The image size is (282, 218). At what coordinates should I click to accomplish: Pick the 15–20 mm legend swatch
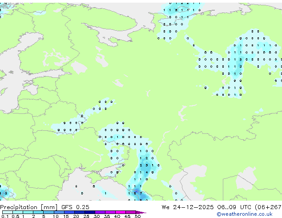(x=69, y=212)
